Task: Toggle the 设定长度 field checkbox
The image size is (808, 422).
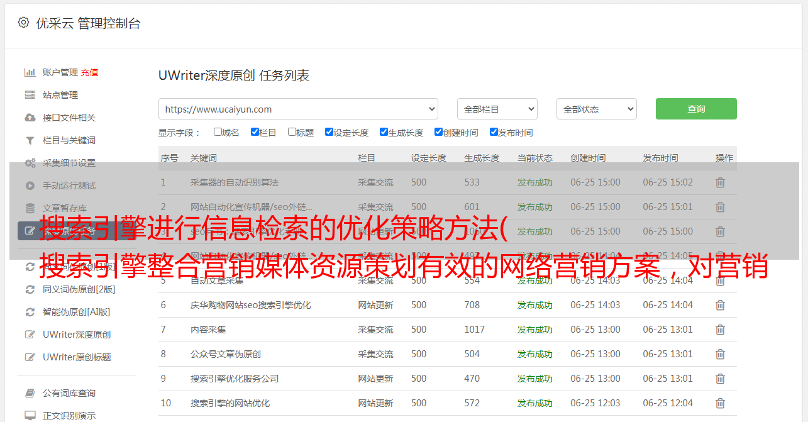Action: [329, 132]
